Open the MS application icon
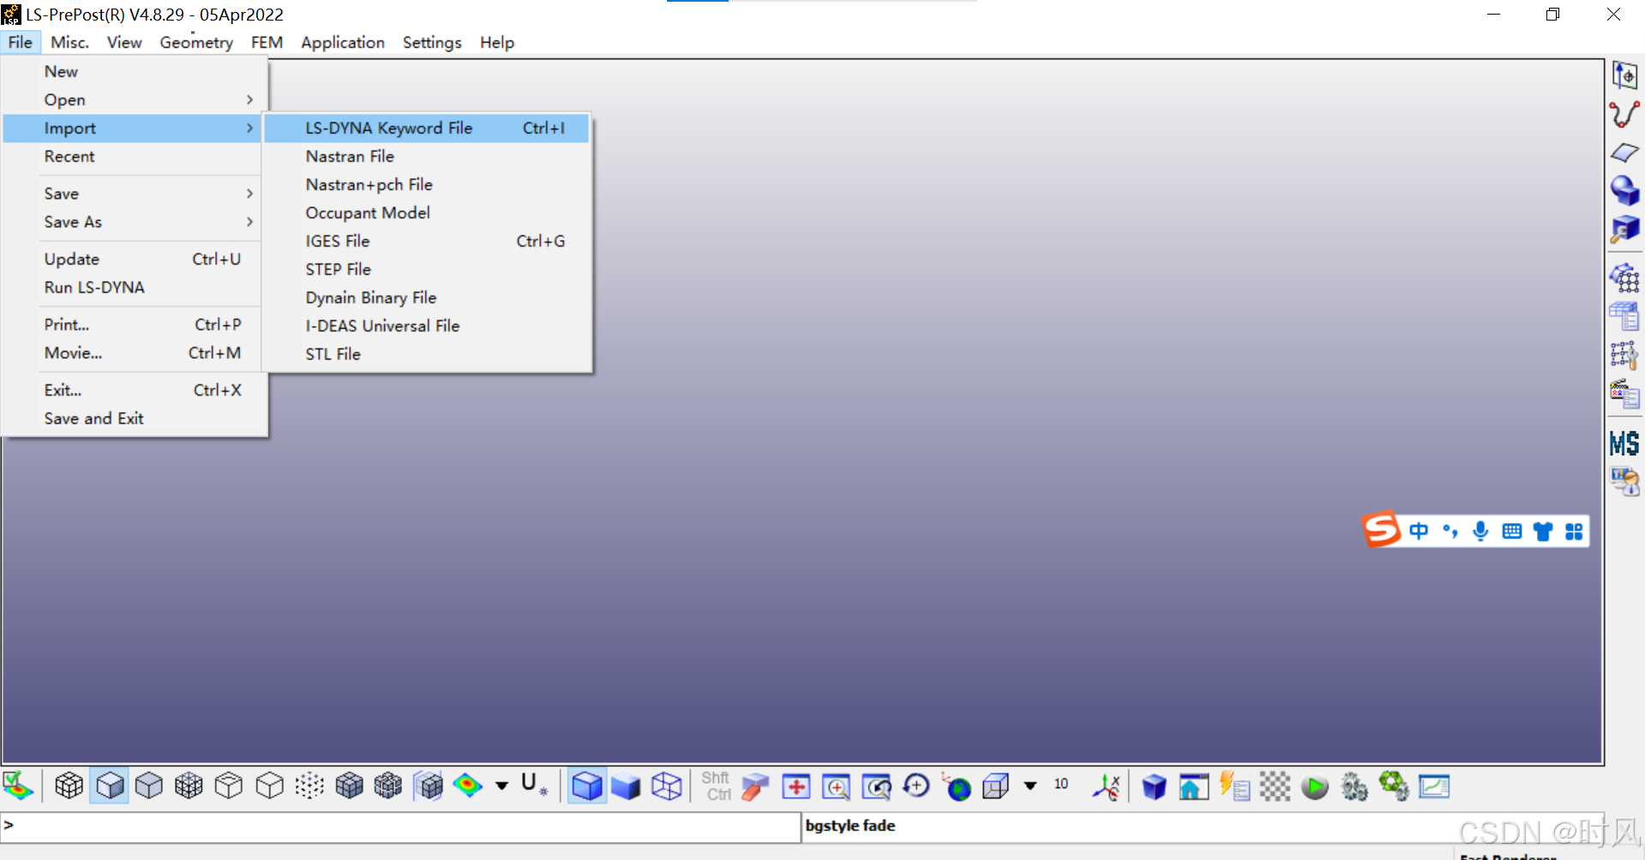Image resolution: width=1645 pixels, height=860 pixels. click(1624, 443)
